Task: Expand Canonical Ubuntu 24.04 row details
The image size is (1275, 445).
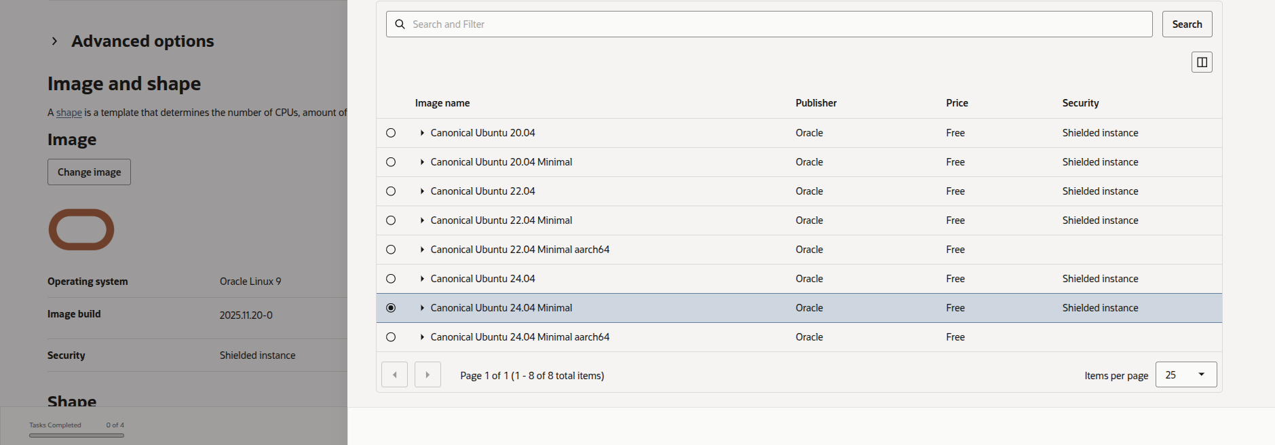Action: coord(422,279)
